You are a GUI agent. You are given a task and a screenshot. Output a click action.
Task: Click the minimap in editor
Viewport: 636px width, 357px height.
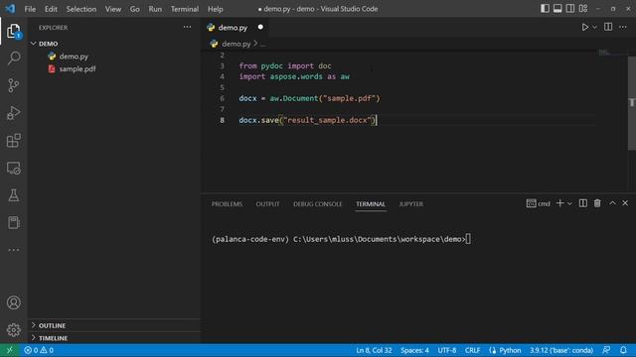coord(612,52)
